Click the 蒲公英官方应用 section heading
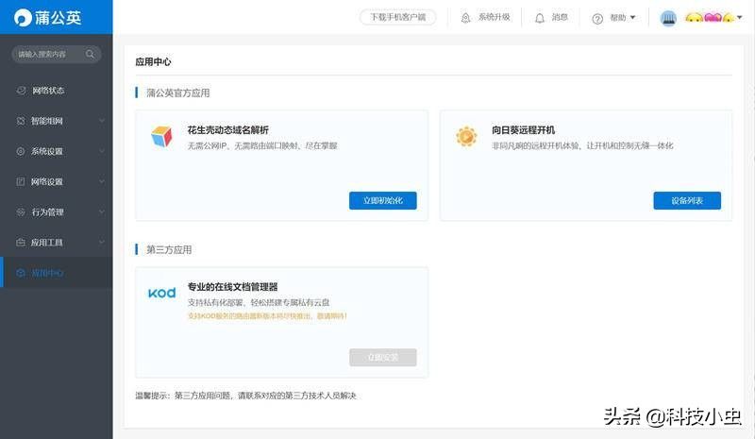Screen dimensions: 755x439 pos(178,93)
